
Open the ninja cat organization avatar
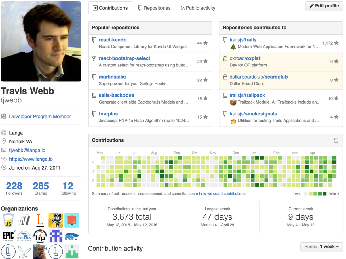coord(56,220)
